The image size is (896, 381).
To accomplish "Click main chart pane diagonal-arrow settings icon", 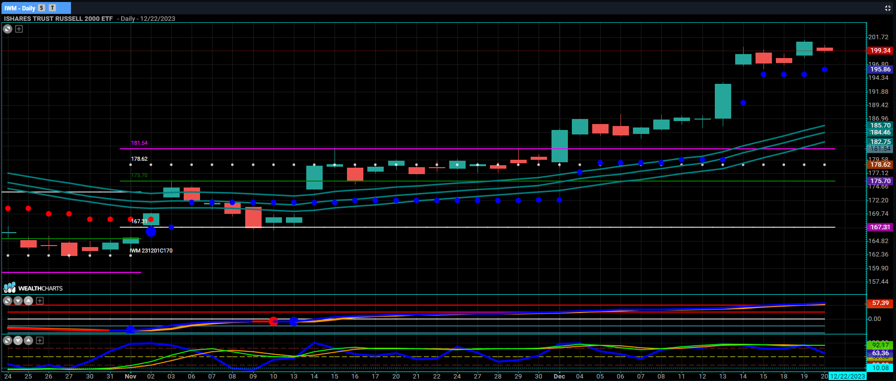I will coord(7,29).
